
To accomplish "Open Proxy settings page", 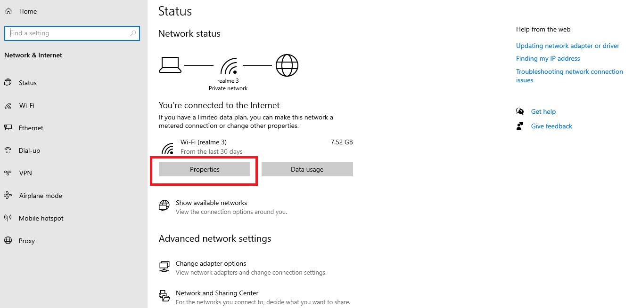I will click(x=26, y=241).
